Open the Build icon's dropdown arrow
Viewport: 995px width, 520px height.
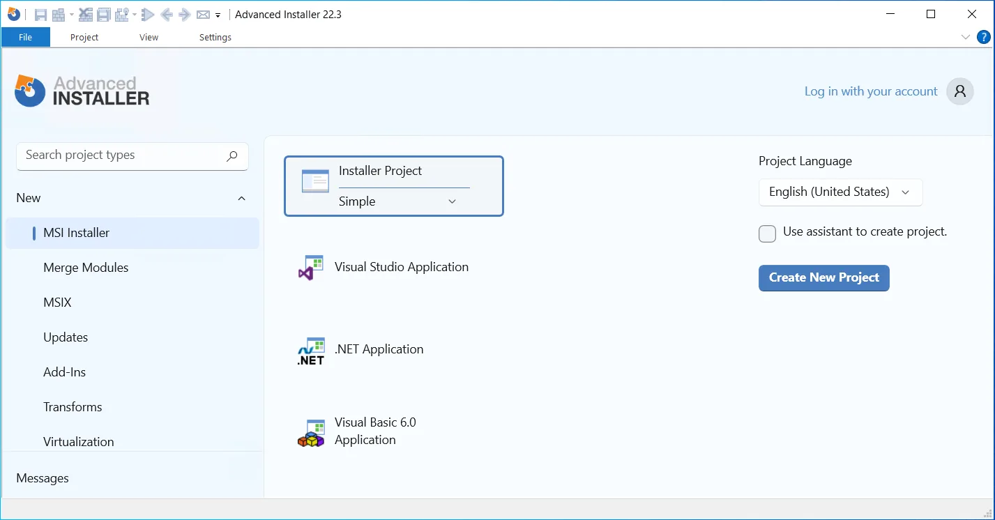tap(71, 15)
